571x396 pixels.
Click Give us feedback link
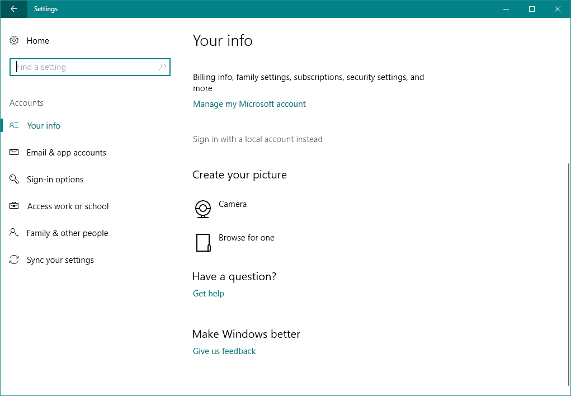coord(224,351)
